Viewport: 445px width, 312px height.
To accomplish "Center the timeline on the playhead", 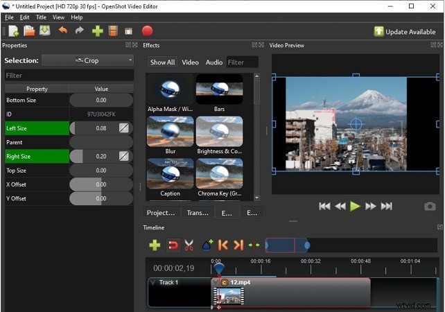I will pos(254,245).
